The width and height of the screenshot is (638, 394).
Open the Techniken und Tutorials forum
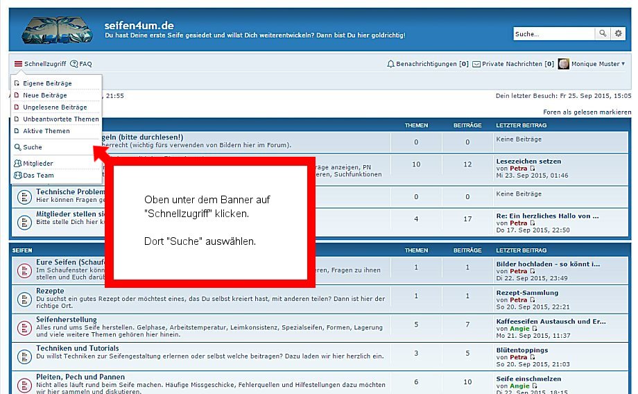coord(77,348)
